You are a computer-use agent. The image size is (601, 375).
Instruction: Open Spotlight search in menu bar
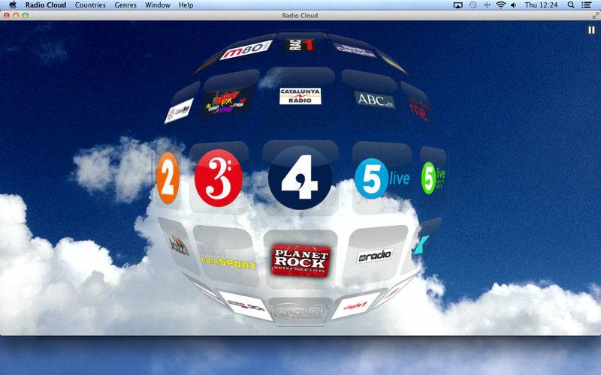coord(571,5)
